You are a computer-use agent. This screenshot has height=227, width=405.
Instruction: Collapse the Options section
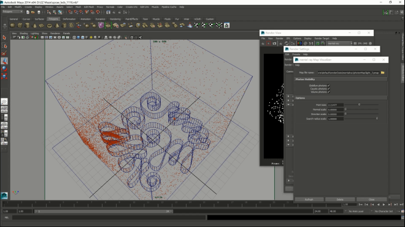341,98
